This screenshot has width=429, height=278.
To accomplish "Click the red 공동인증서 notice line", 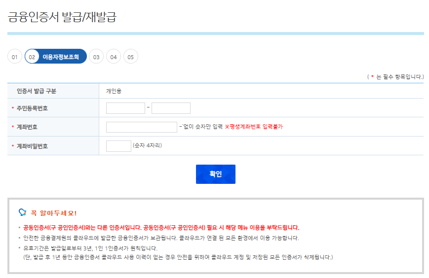I will 161,228.
